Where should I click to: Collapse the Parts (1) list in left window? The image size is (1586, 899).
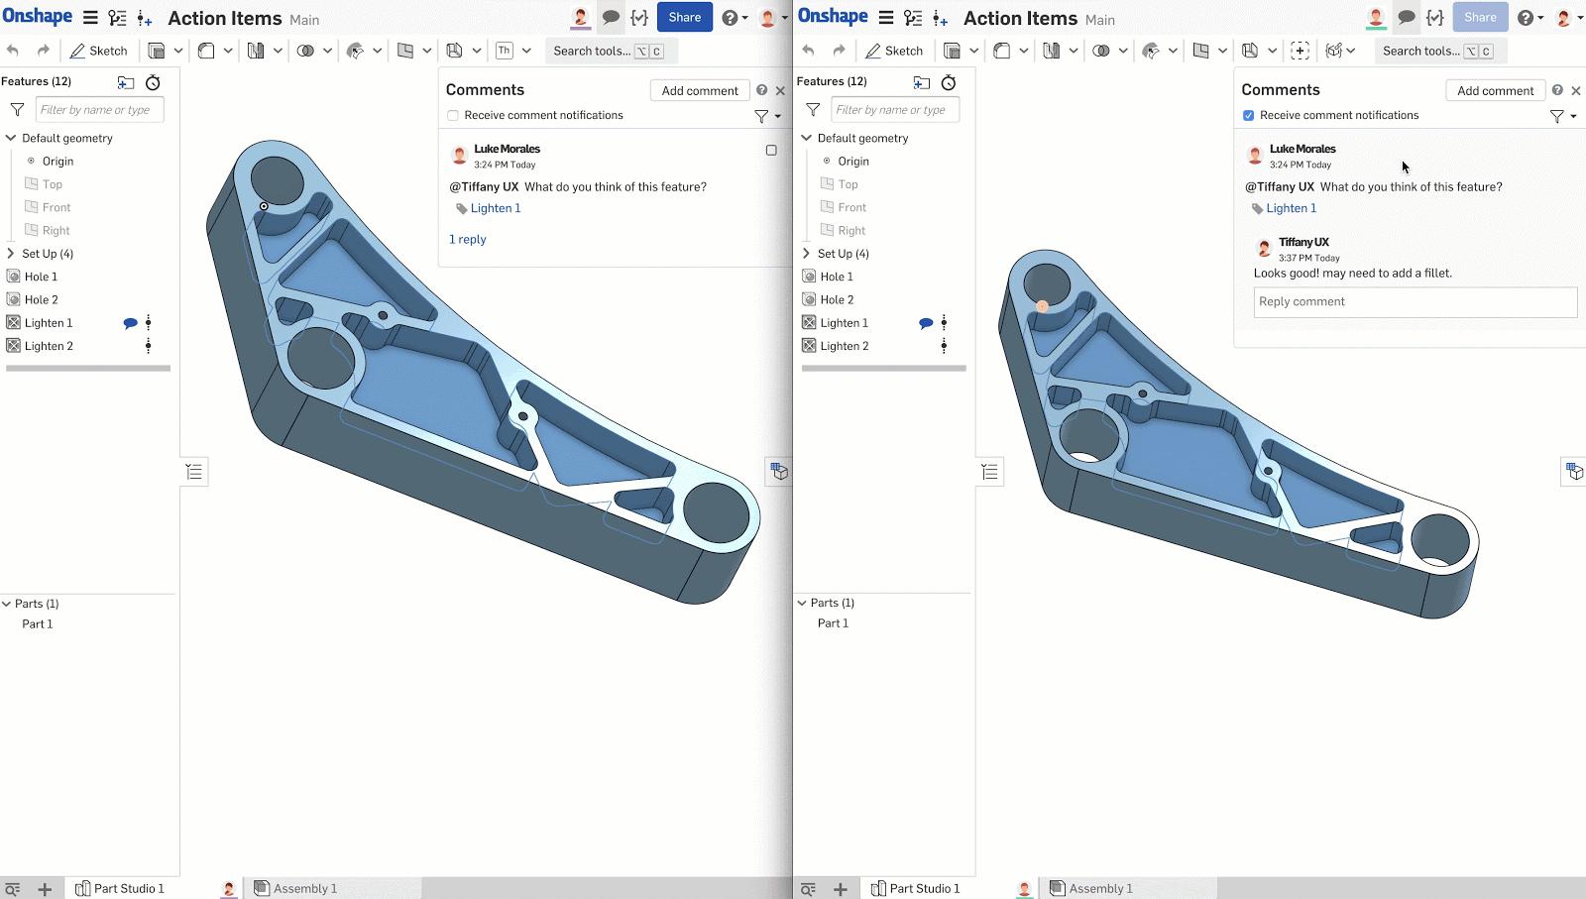click(x=7, y=604)
